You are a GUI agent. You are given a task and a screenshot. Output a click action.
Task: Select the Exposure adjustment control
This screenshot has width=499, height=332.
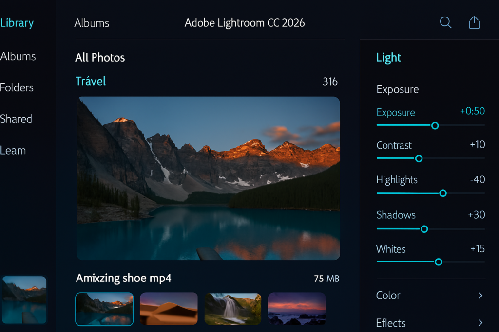point(434,125)
